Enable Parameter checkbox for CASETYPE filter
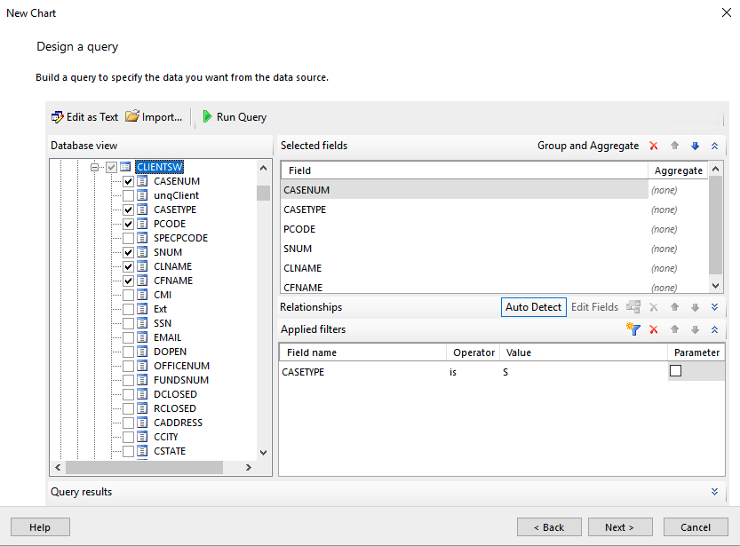Viewport: 740px width, 546px height. (x=675, y=371)
